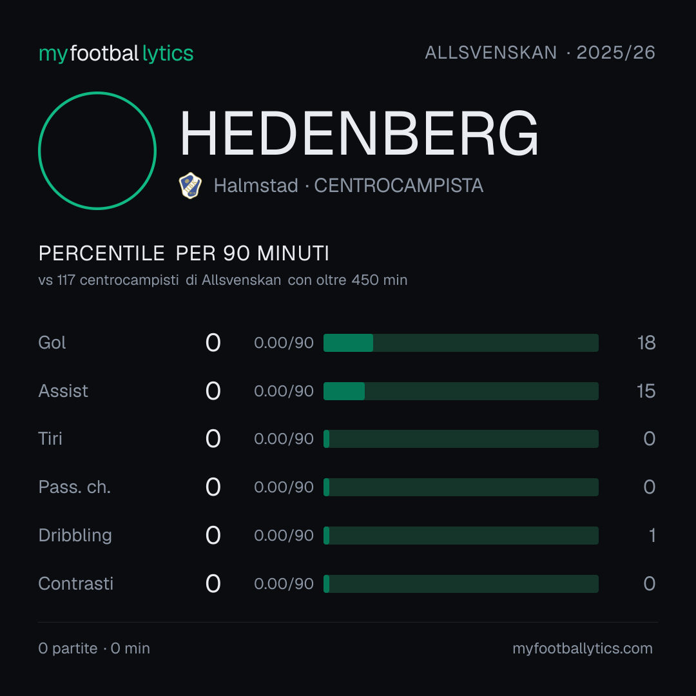Click the Gol percentile value 18

646,343
